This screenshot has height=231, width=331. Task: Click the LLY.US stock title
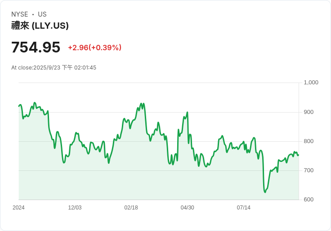pyautogui.click(x=40, y=26)
